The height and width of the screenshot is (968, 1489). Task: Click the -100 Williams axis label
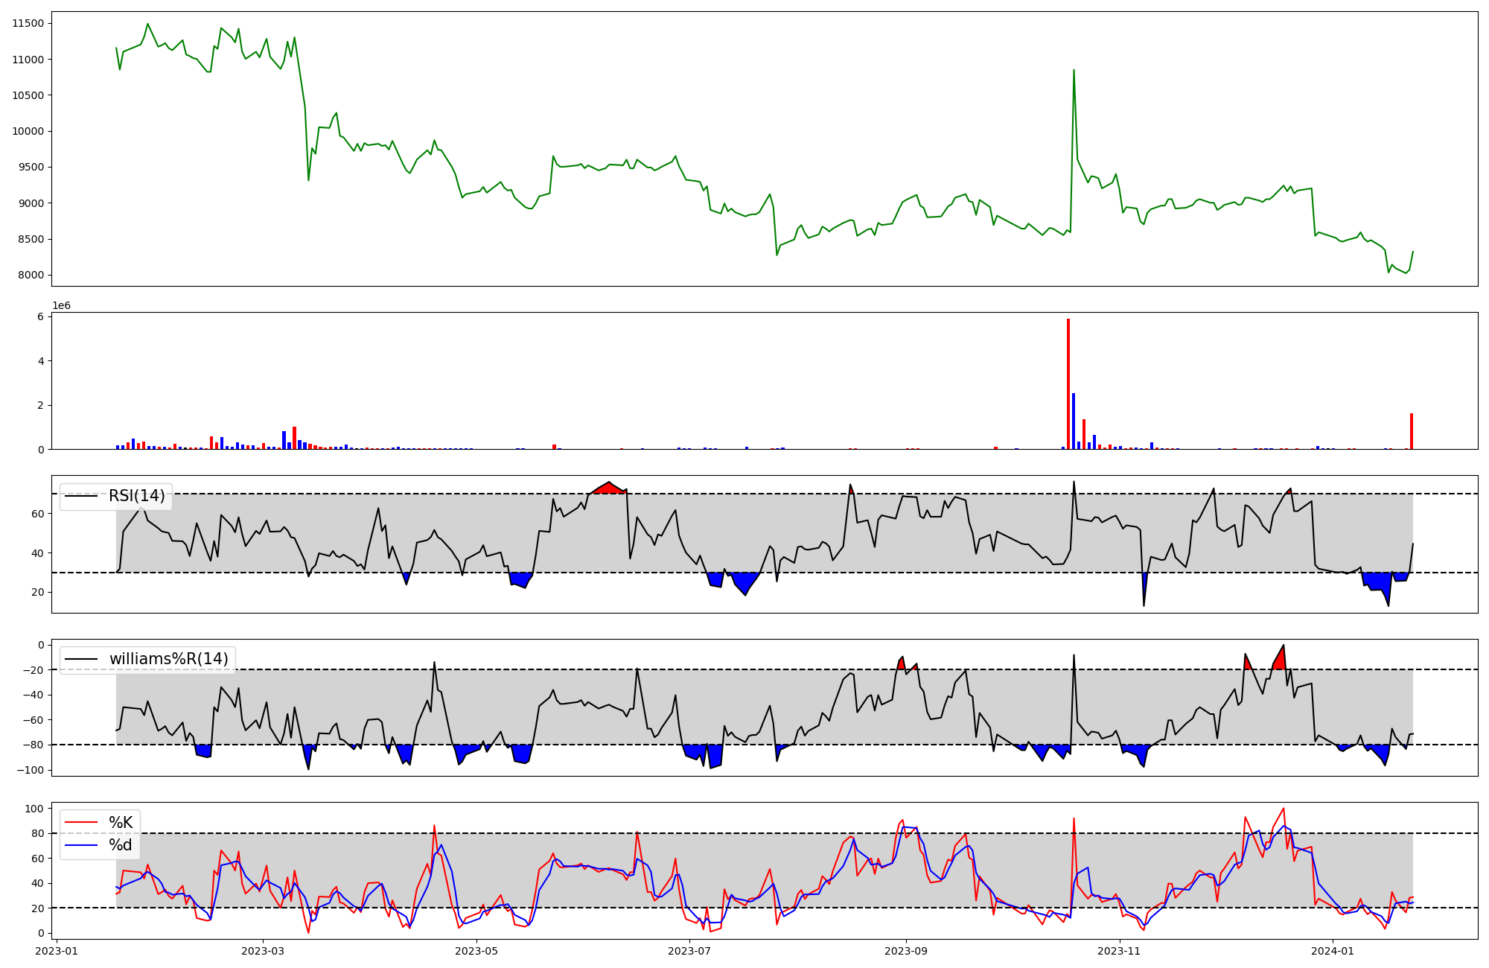[31, 770]
